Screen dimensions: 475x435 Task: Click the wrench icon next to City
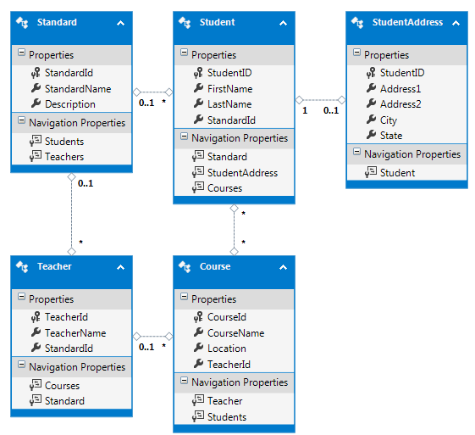click(x=371, y=120)
